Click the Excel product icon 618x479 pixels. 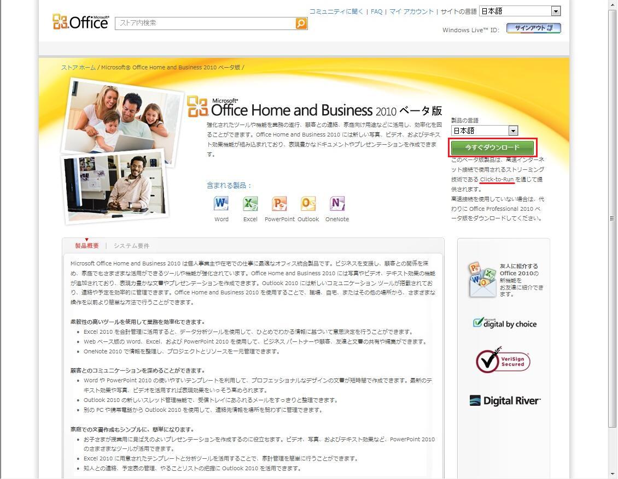point(250,204)
